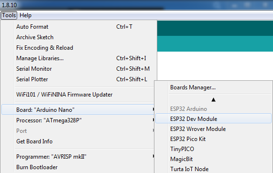Select the Turta IoT Node board
Viewport: 273px width, 173px height.
click(x=213, y=169)
